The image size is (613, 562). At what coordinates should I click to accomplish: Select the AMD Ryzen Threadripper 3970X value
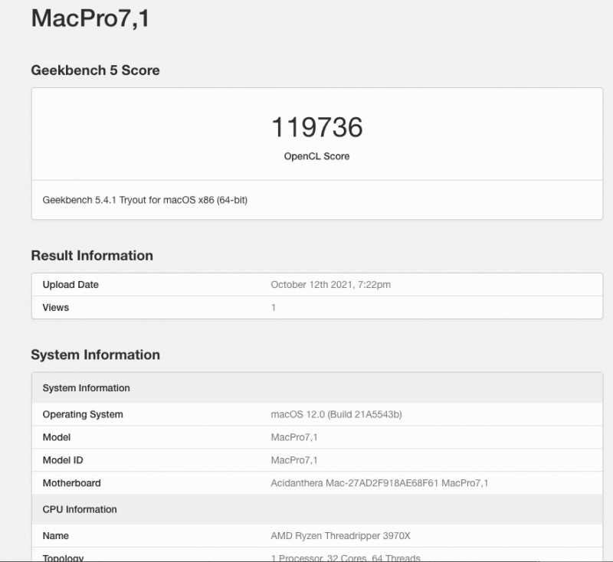[340, 536]
